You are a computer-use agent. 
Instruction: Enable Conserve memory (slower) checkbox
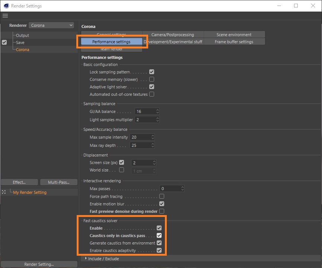click(152, 79)
